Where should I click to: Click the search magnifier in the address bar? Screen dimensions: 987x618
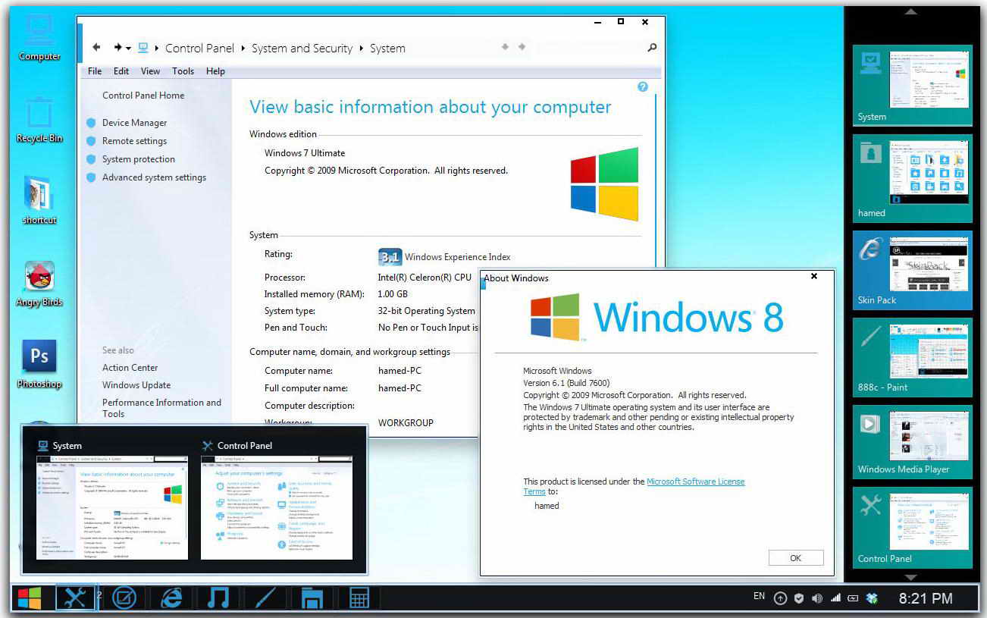(x=652, y=48)
